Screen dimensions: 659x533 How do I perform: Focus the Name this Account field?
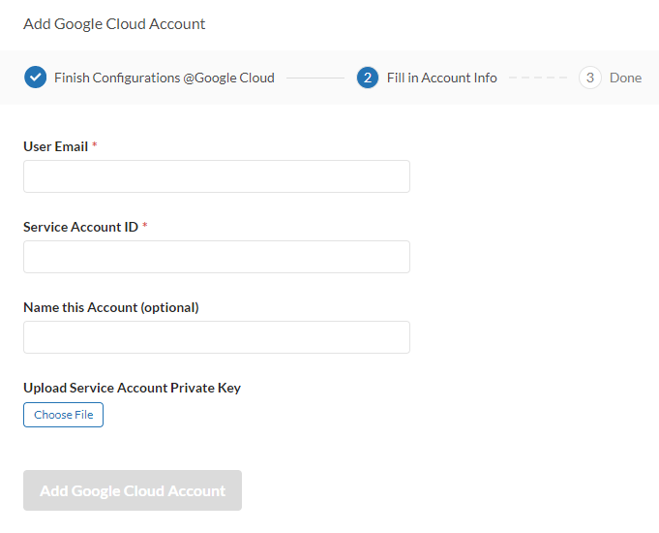(x=217, y=337)
